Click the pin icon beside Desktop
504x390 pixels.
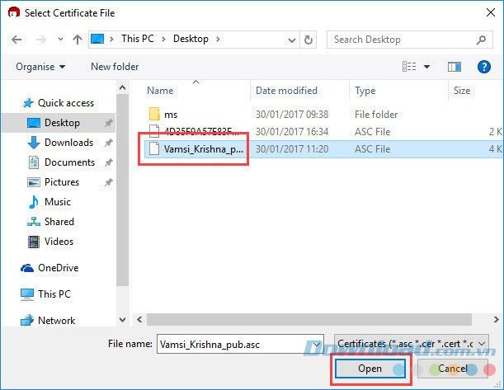(x=109, y=123)
